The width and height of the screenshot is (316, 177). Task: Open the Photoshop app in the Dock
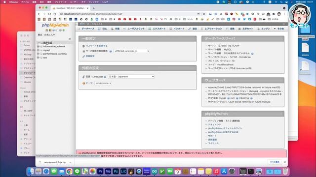[116, 172]
